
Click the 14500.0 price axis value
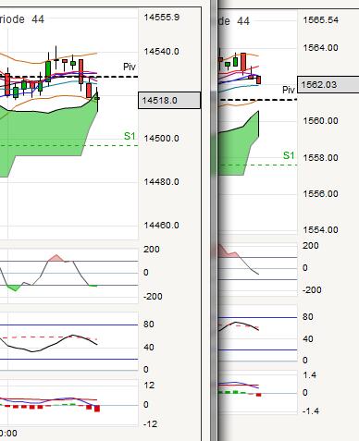point(162,139)
